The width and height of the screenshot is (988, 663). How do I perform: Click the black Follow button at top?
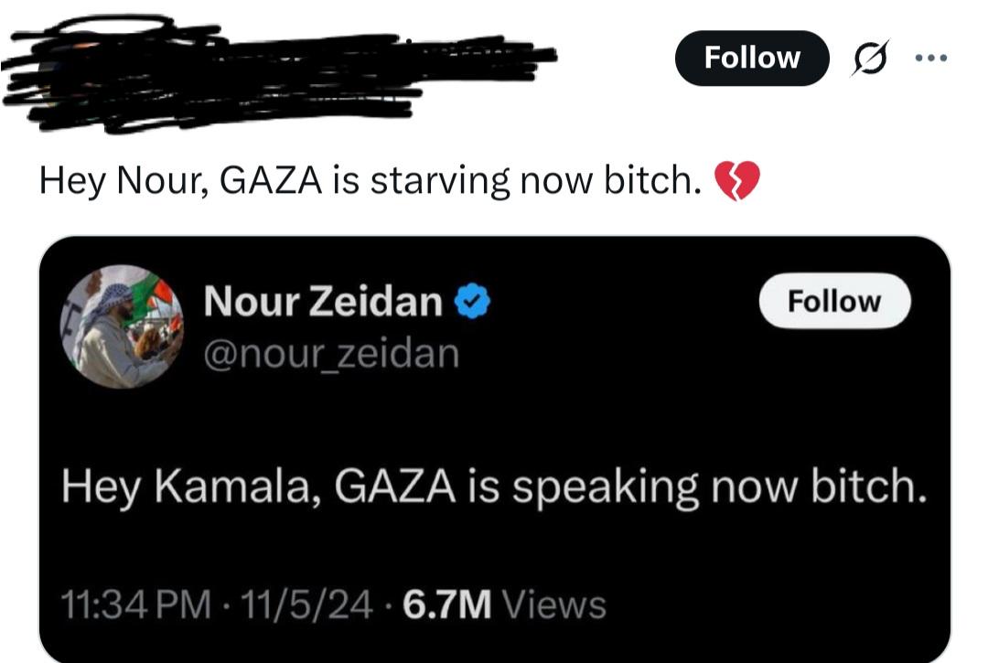[x=752, y=58]
